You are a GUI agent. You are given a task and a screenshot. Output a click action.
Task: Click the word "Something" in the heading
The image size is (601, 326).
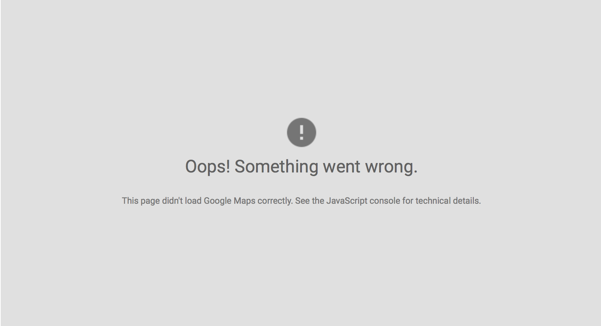point(276,167)
